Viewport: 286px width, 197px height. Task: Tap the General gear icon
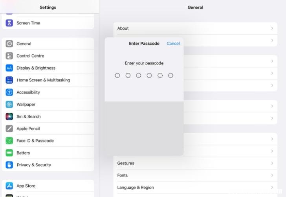(x=9, y=44)
